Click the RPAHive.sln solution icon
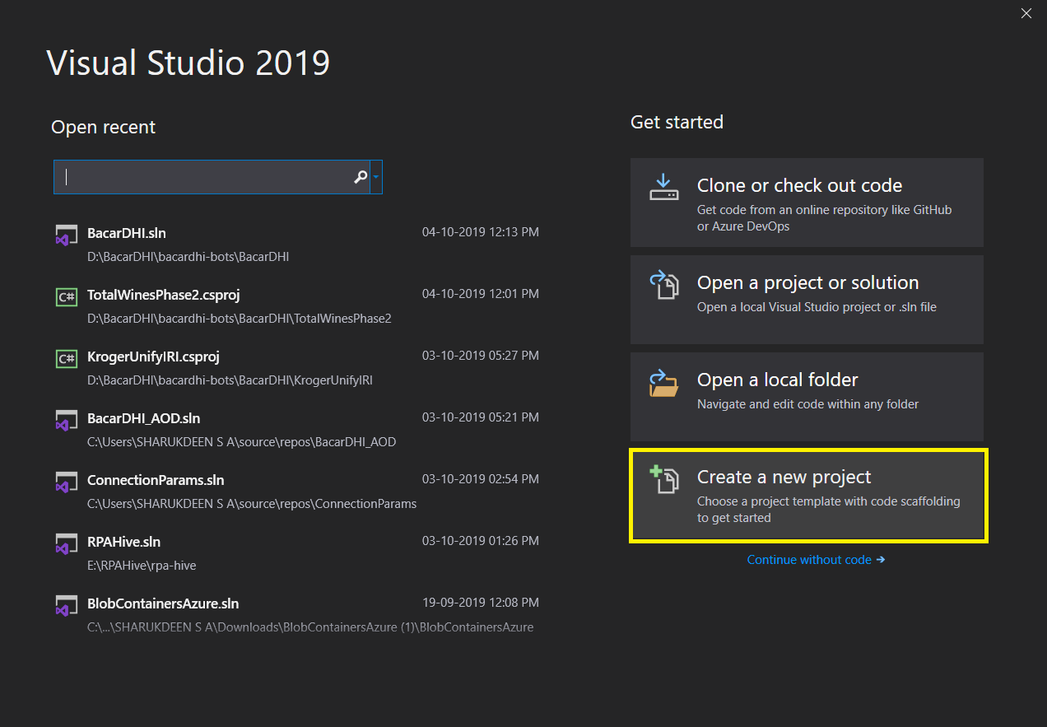Viewport: 1047px width, 727px height. [x=66, y=543]
